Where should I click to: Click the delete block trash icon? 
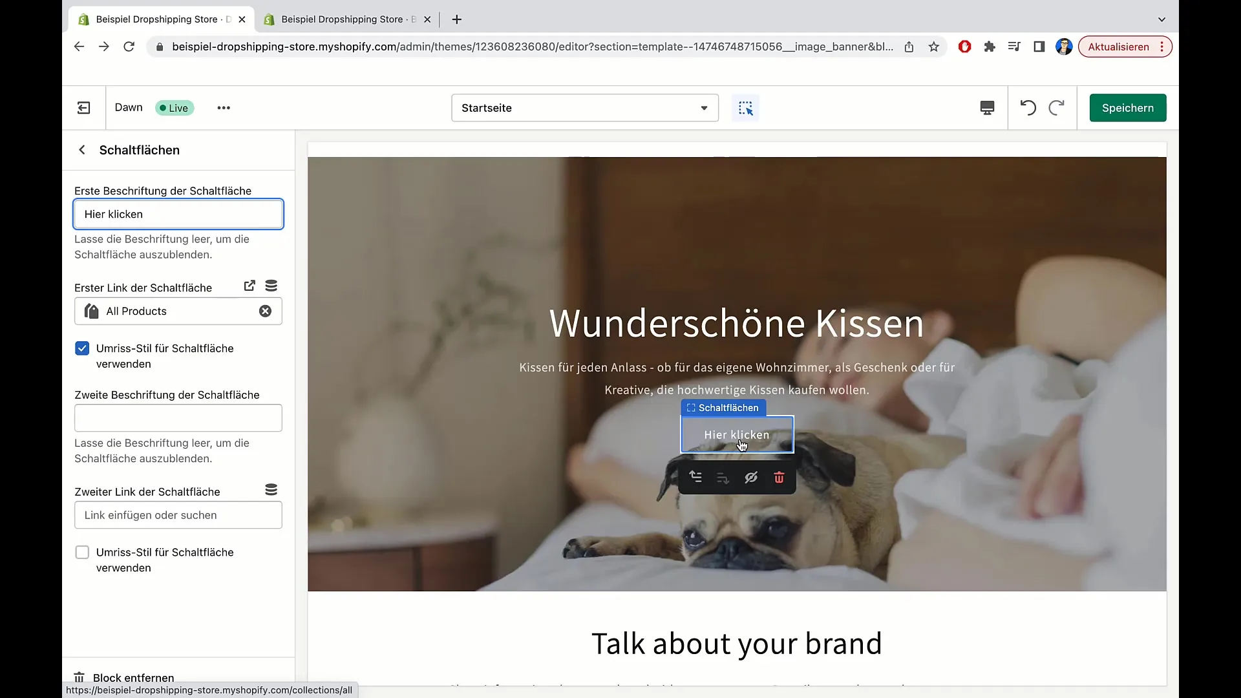click(x=779, y=477)
